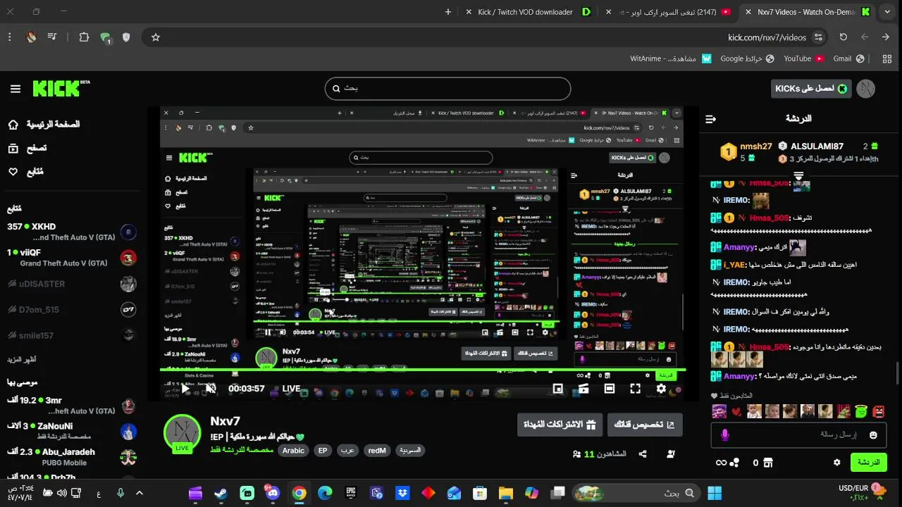The width and height of the screenshot is (902, 507).
Task: Click the green chat send button
Action: point(869,463)
